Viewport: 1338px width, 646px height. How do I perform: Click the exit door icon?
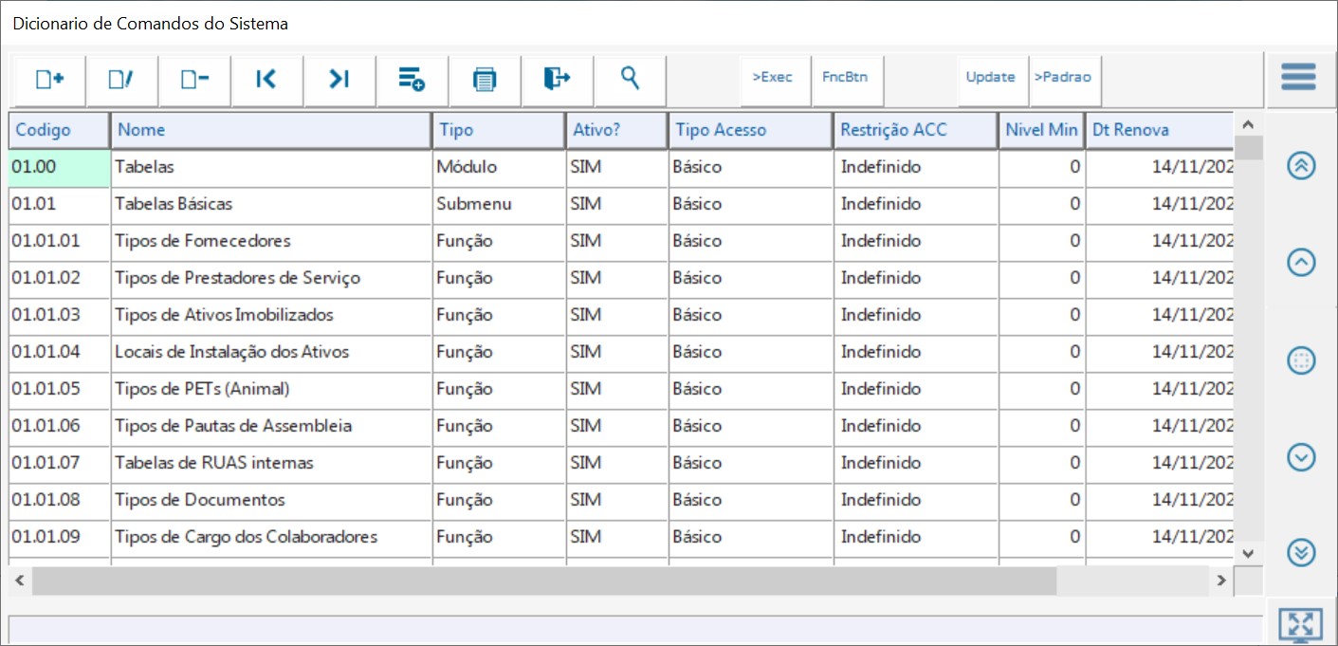557,80
